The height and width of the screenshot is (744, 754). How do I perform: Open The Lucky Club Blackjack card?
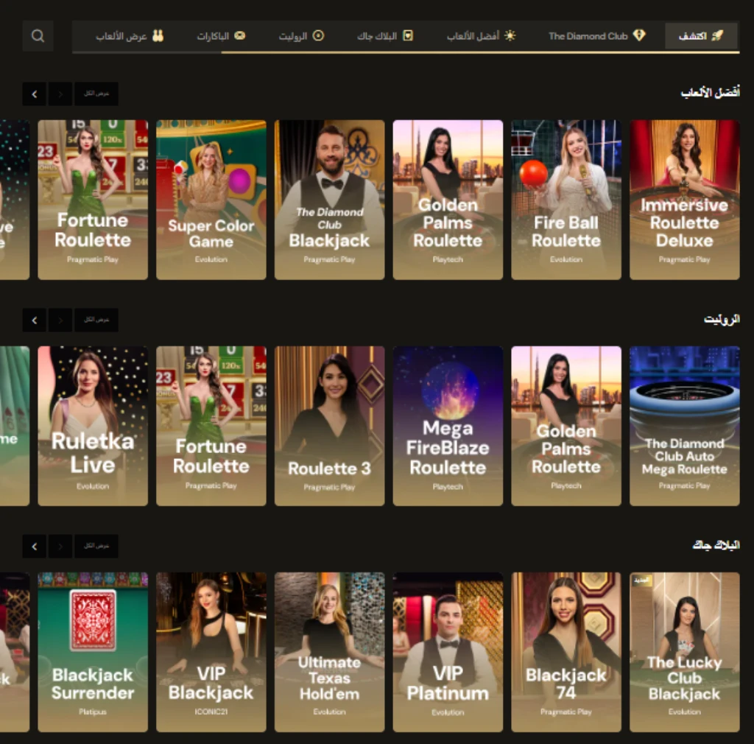(684, 652)
